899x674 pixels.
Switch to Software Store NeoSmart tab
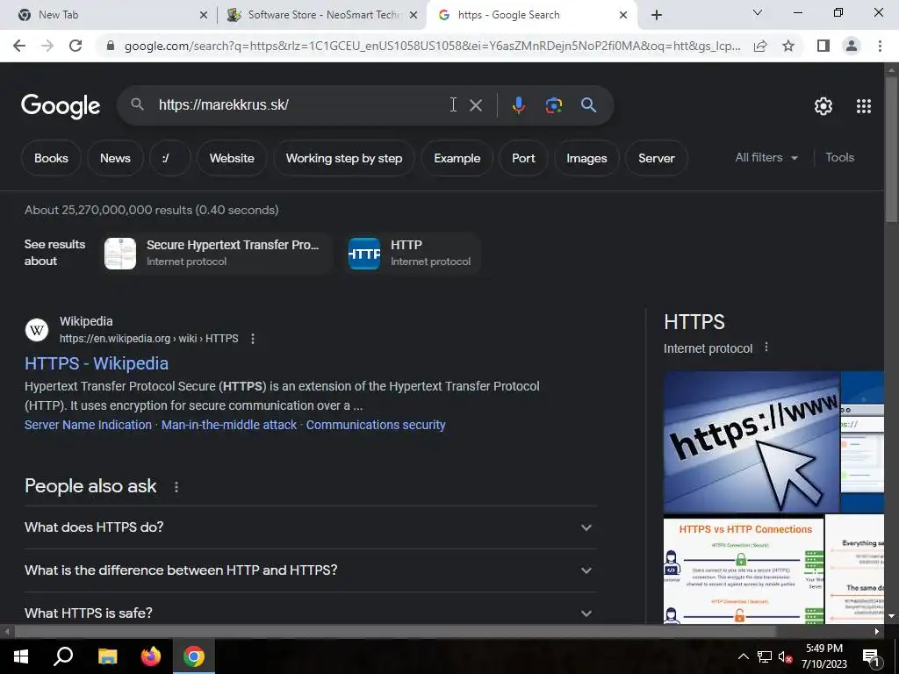tap(321, 15)
